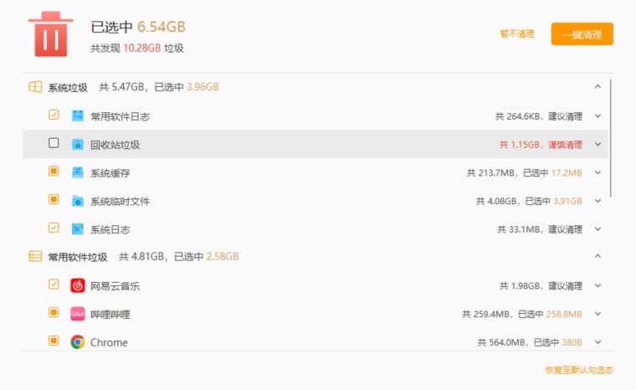Click the red trash can icon
This screenshot has width=636, height=390.
tap(51, 34)
